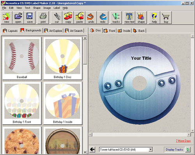The image size is (195, 155).
Task: Close the Acoustica Label Maker window
Action: point(191,3)
